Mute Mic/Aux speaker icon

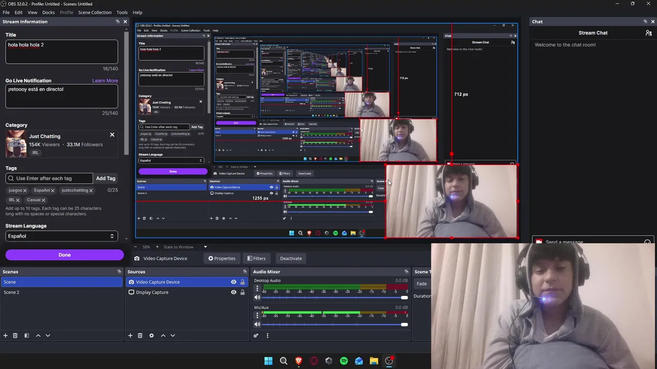(257, 324)
